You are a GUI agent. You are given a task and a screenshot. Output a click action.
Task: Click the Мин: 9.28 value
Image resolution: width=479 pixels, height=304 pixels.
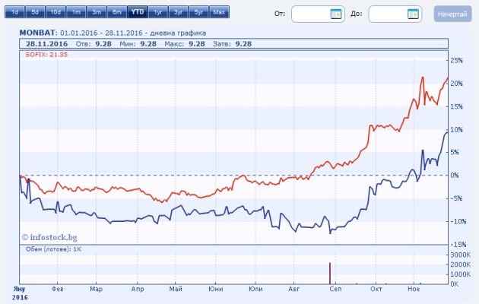point(138,44)
